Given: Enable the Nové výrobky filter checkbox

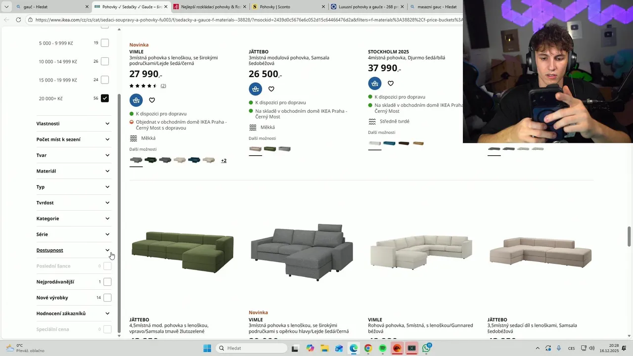Looking at the screenshot, I should (x=107, y=298).
